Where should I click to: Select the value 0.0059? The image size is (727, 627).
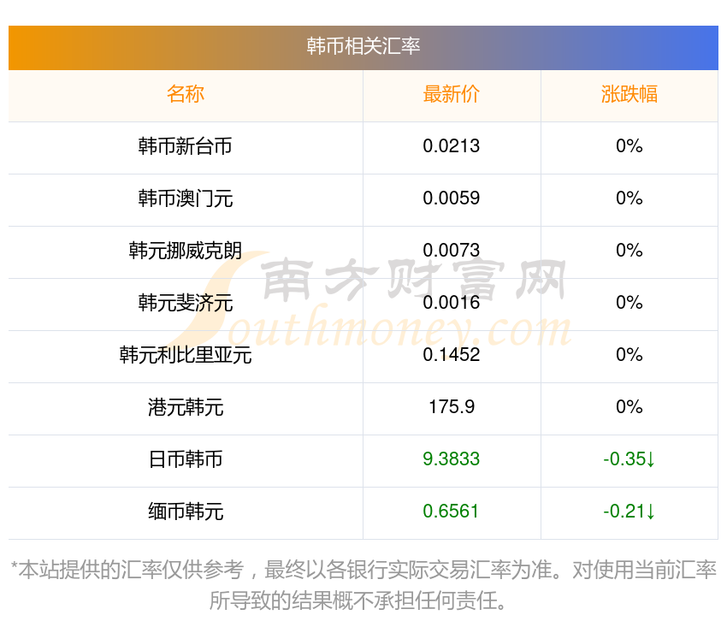point(451,198)
